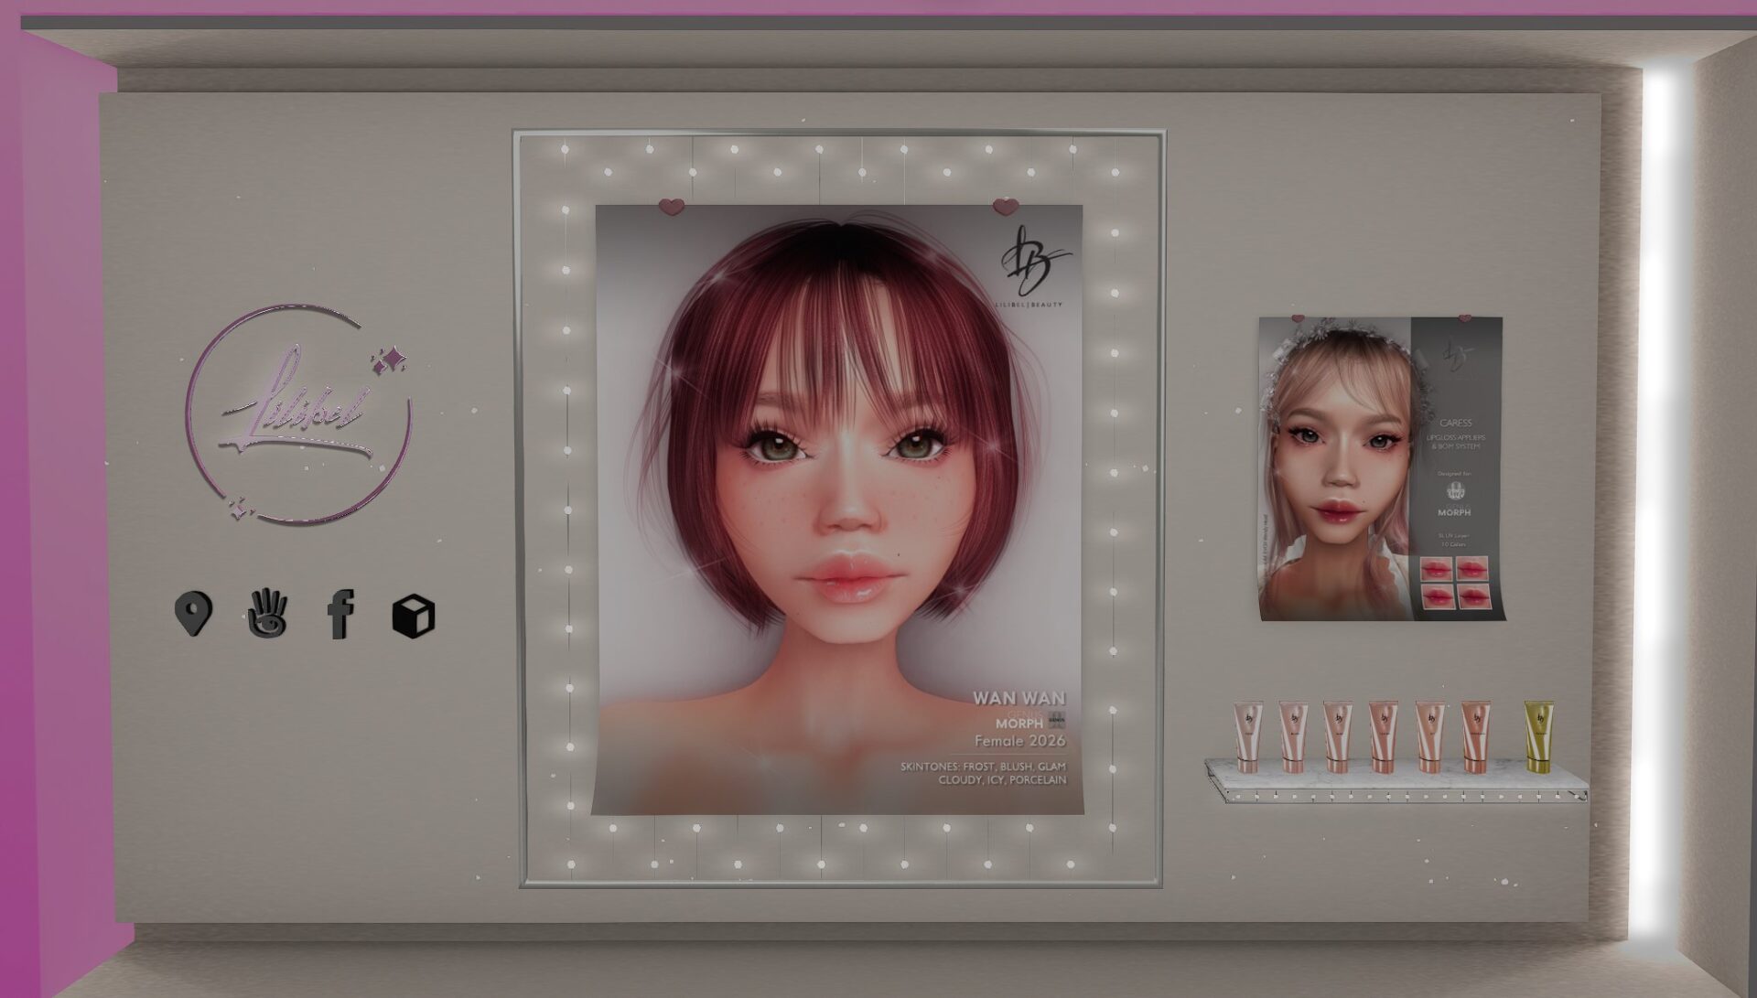Viewport: 1757px width, 998px height.
Task: Click the map location pin icon
Action: click(x=193, y=613)
